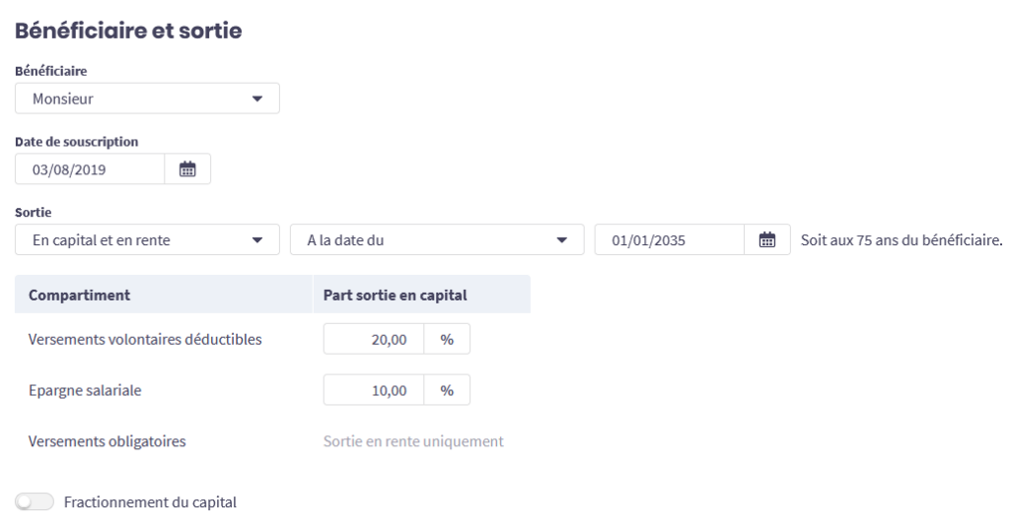Click the arrow on 'A la date du' dropdown
The height and width of the screenshot is (530, 1010).
click(562, 239)
